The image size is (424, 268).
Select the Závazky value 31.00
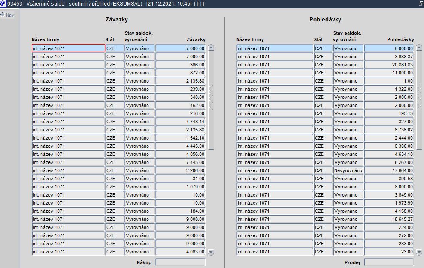point(180,179)
